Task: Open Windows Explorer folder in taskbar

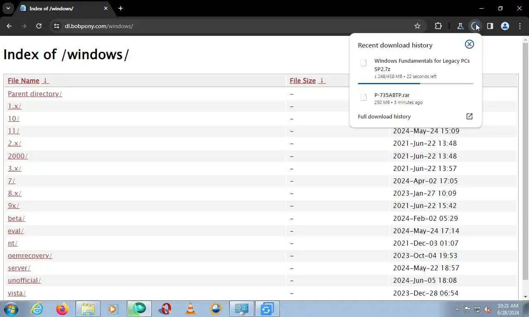Action: point(88,309)
